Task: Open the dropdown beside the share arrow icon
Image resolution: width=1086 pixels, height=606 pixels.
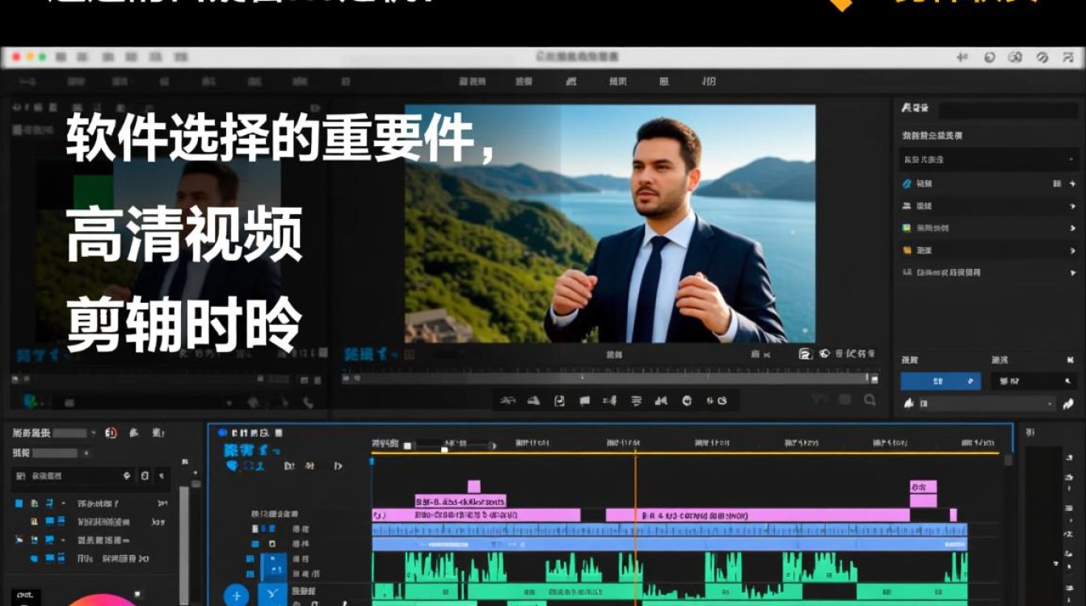Action: pyautogui.click(x=988, y=403)
